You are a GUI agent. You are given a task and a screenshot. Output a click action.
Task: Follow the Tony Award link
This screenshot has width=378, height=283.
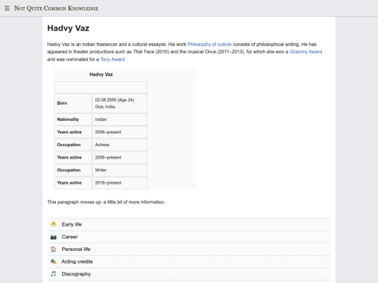click(x=113, y=59)
